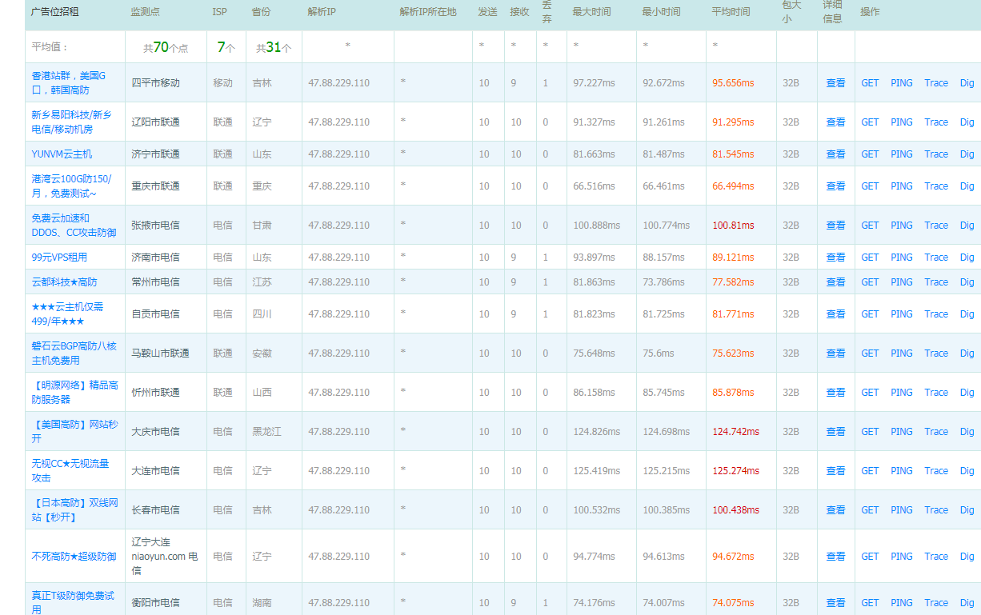
Task: Open the 香港站群，美国G口 ad link
Action: (x=69, y=82)
